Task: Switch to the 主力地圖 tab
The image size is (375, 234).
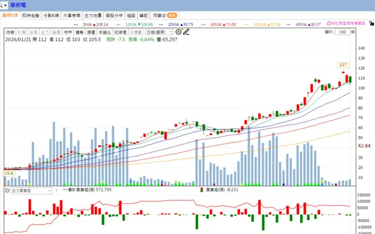Action: pos(93,16)
